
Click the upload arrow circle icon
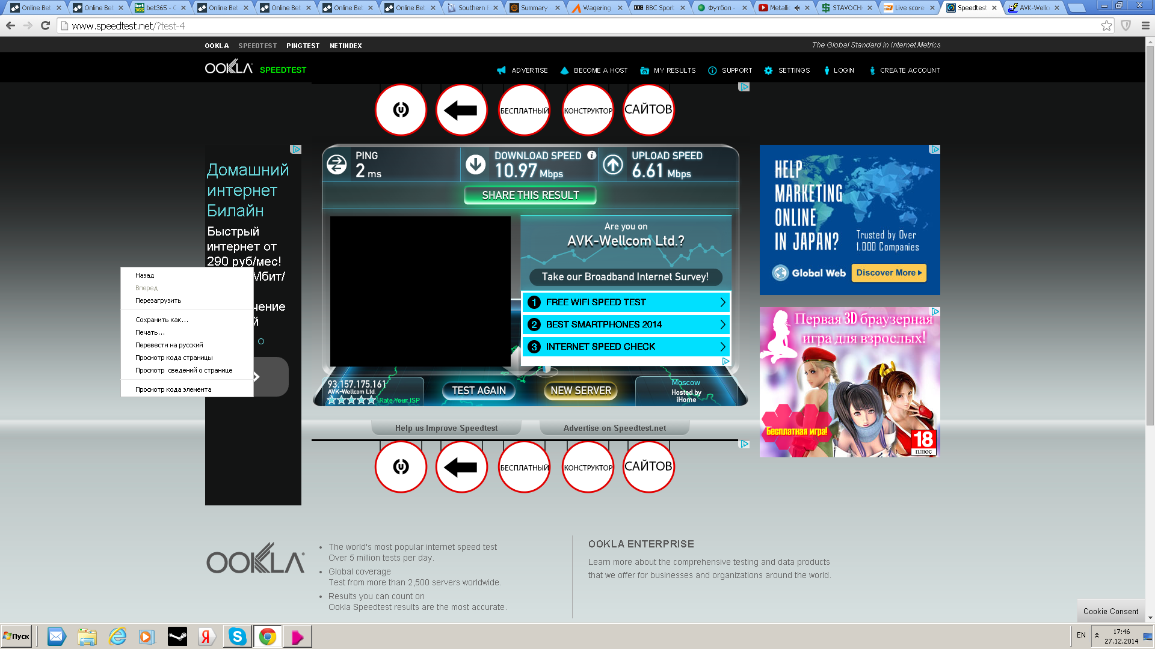(x=613, y=165)
